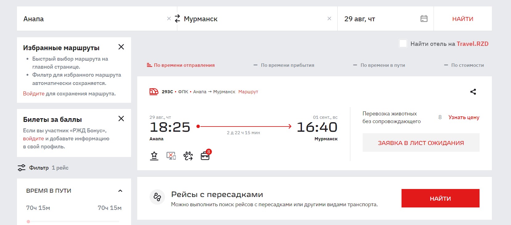
Task: Click the transfers icon beside Рейсы с пересадками
Action: coord(157,197)
